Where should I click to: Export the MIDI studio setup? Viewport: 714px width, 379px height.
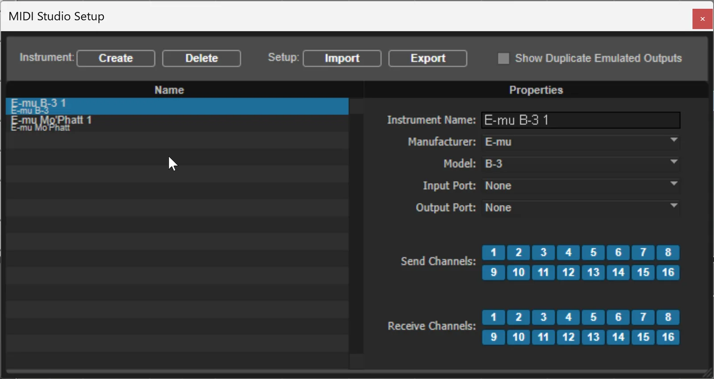click(x=428, y=58)
